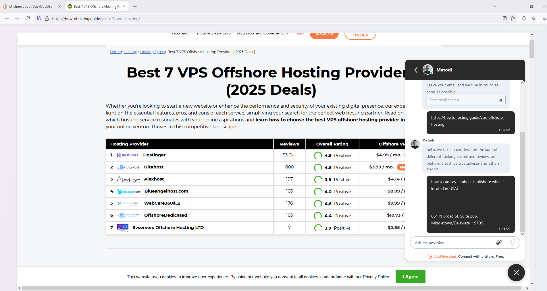
Task: Click the browser reload page icon
Action: coord(28,18)
